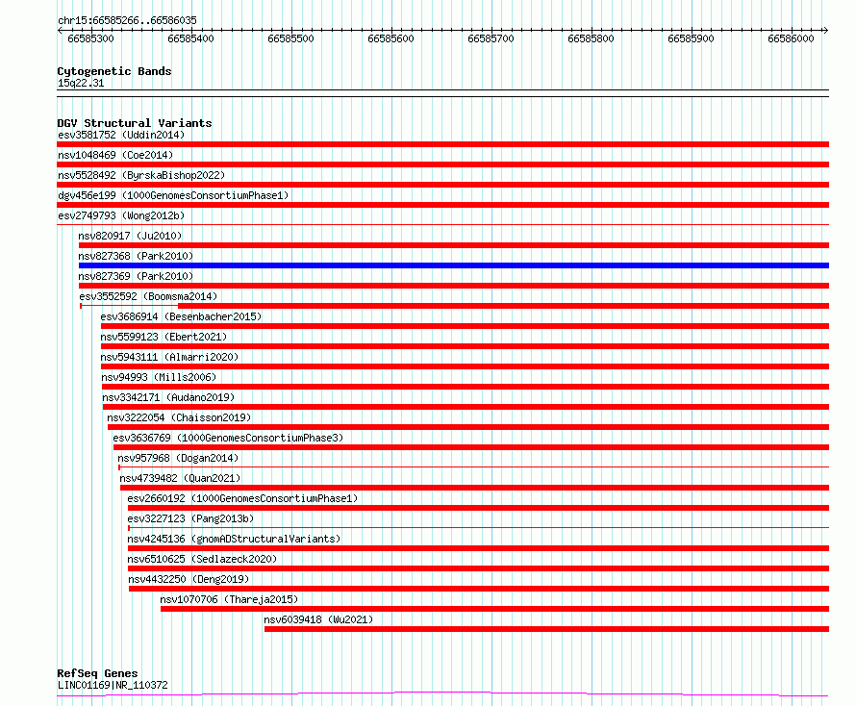856x706 pixels.
Task: Click the magenta LINC01169 gene line
Action: (442, 694)
